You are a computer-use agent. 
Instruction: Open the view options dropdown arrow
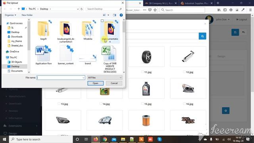108,15
